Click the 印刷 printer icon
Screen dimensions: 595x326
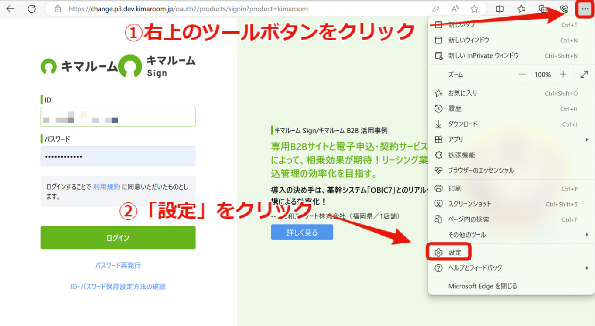pos(439,189)
